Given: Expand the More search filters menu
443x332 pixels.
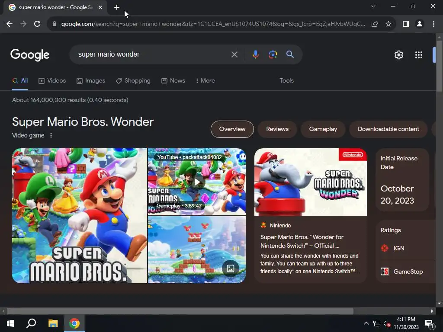Looking at the screenshot, I should [205, 81].
